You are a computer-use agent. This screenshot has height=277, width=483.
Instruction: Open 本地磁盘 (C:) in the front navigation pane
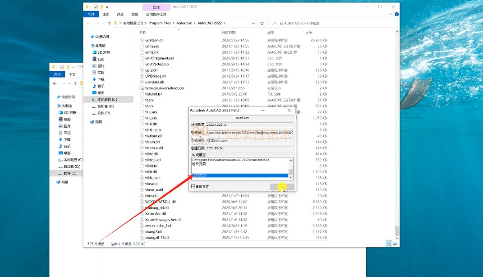[x=107, y=99]
